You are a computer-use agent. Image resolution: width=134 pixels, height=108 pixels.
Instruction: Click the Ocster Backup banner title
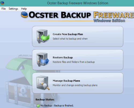point(60,15)
